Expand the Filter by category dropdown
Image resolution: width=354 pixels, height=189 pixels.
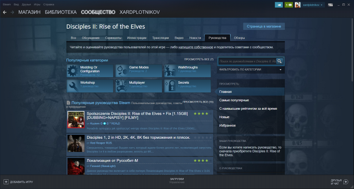pyautogui.click(x=250, y=70)
